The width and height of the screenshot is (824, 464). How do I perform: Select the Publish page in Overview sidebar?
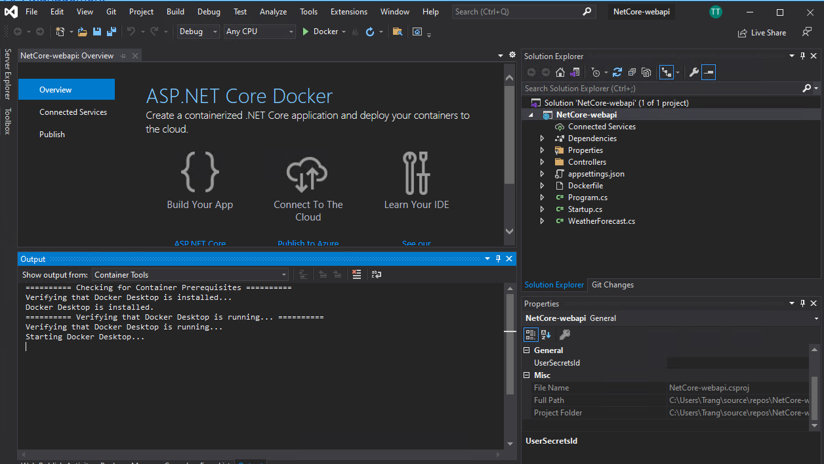pyautogui.click(x=52, y=135)
